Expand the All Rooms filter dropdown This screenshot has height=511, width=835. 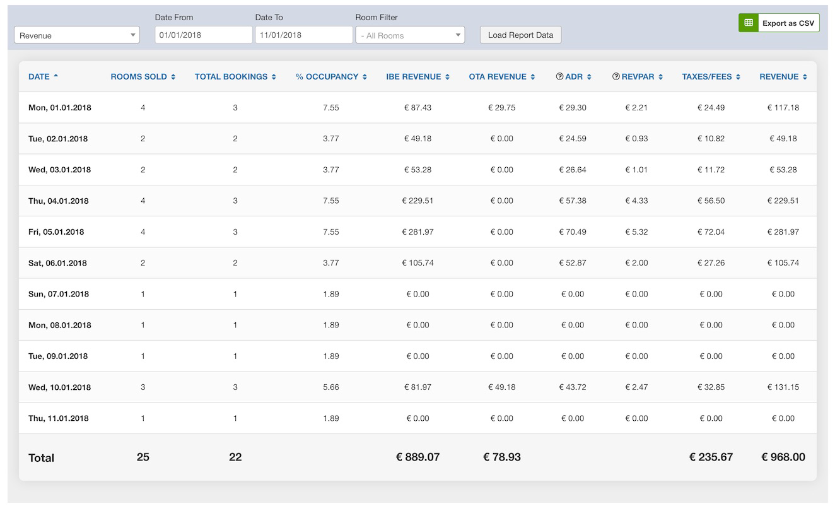pos(410,35)
